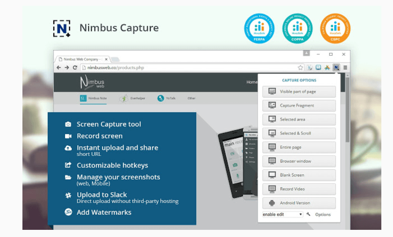The width and height of the screenshot is (393, 237).
Task: Click 'Customizable hotkeys' text
Action: (x=112, y=165)
